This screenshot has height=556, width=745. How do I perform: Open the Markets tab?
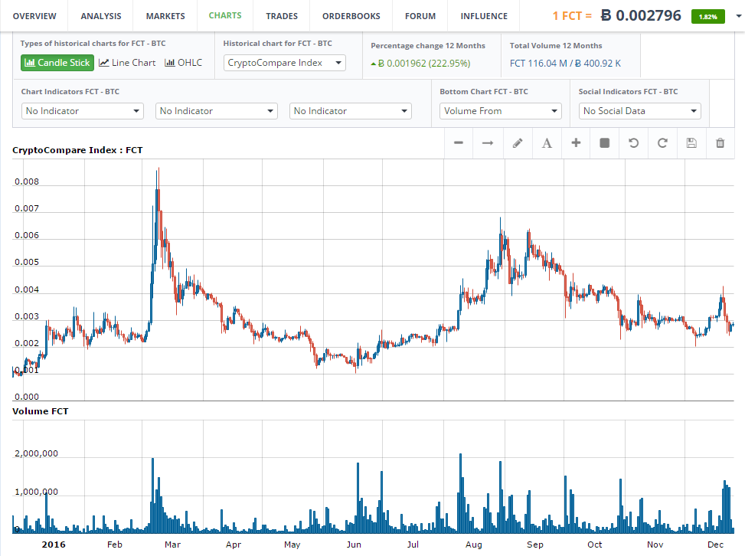pos(165,15)
